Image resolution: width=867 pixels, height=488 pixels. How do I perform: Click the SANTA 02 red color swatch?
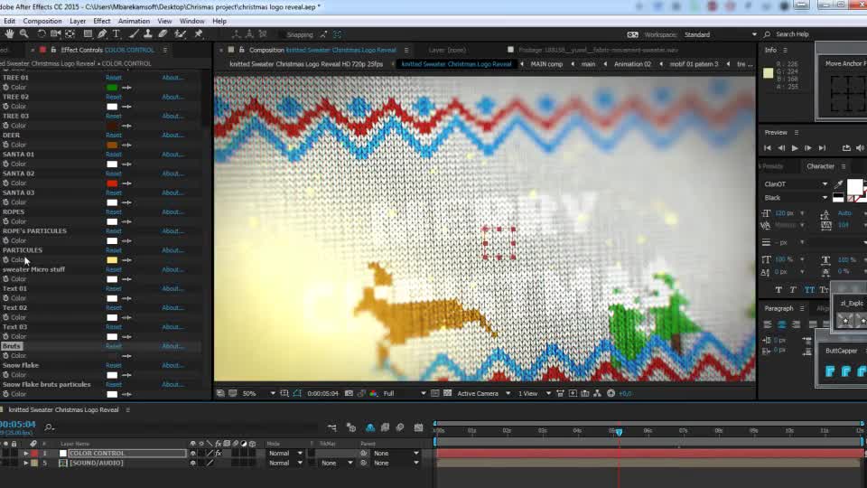[112, 183]
